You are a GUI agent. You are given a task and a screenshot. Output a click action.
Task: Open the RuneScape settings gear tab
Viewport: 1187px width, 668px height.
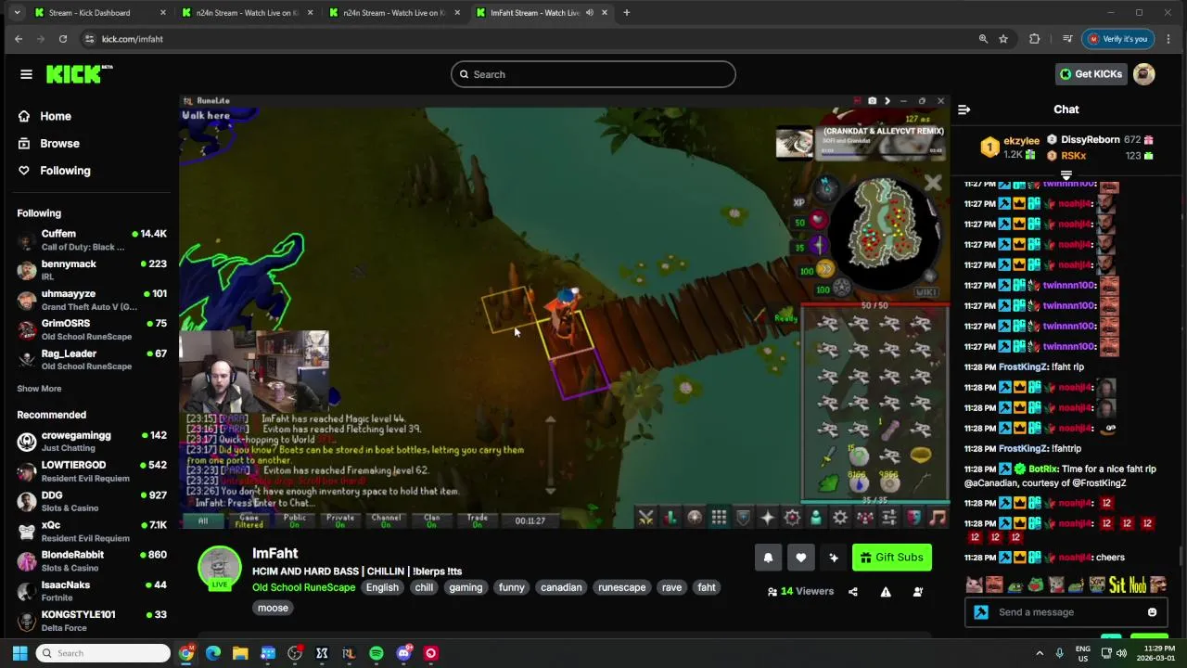[840, 518]
